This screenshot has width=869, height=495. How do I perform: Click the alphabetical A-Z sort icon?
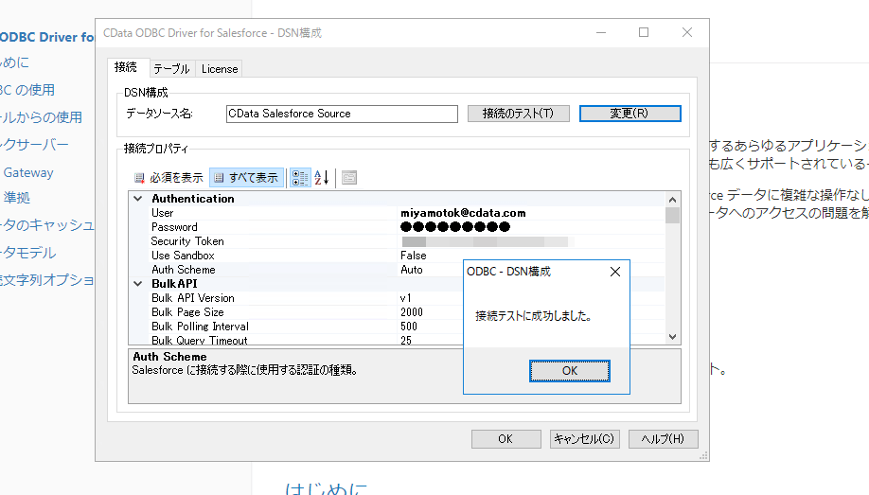point(322,178)
